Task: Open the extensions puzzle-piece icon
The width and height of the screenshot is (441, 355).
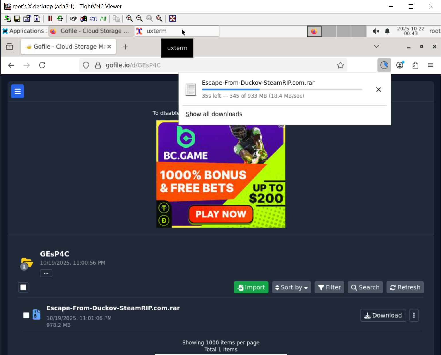Action: tap(415, 65)
